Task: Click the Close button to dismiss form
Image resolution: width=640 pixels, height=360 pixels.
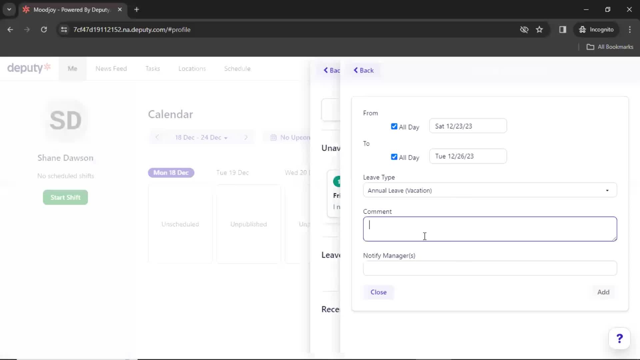Action: (379, 292)
